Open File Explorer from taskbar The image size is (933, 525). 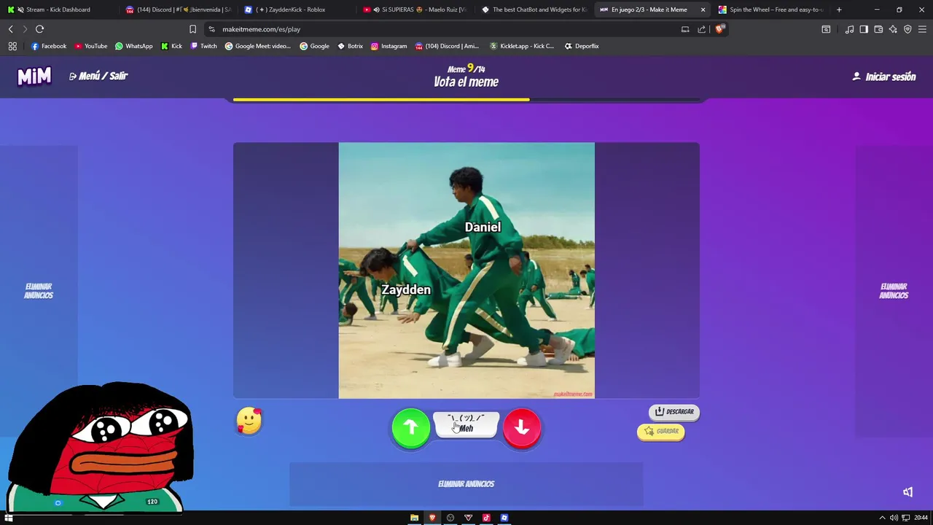point(414,518)
